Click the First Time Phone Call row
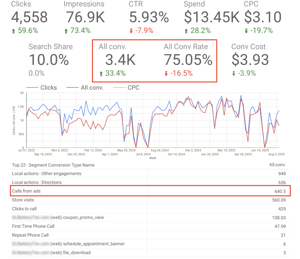This screenshot has height=259, width=300. tap(150, 226)
